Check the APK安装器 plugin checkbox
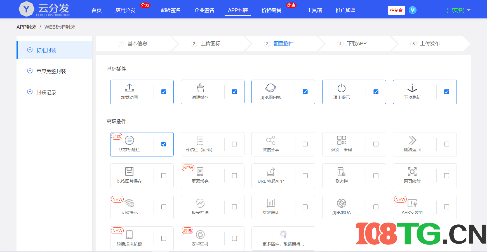 446,207
